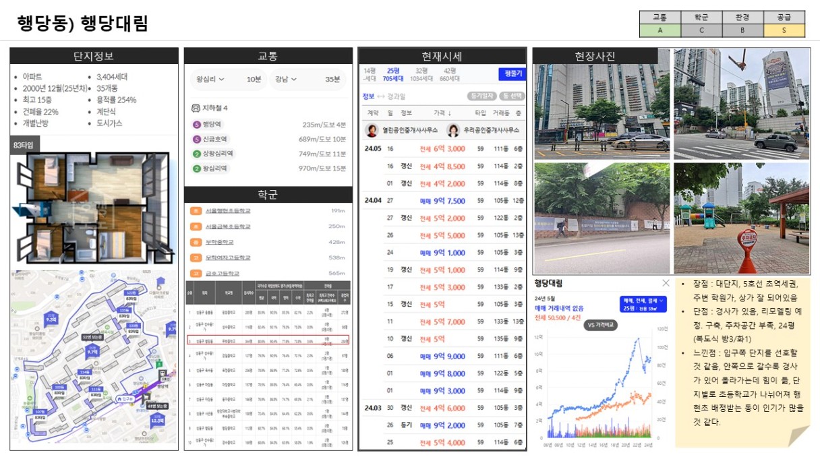Click the playground site photo
Image resolution: width=820 pixels, height=461 pixels.
[x=741, y=218]
